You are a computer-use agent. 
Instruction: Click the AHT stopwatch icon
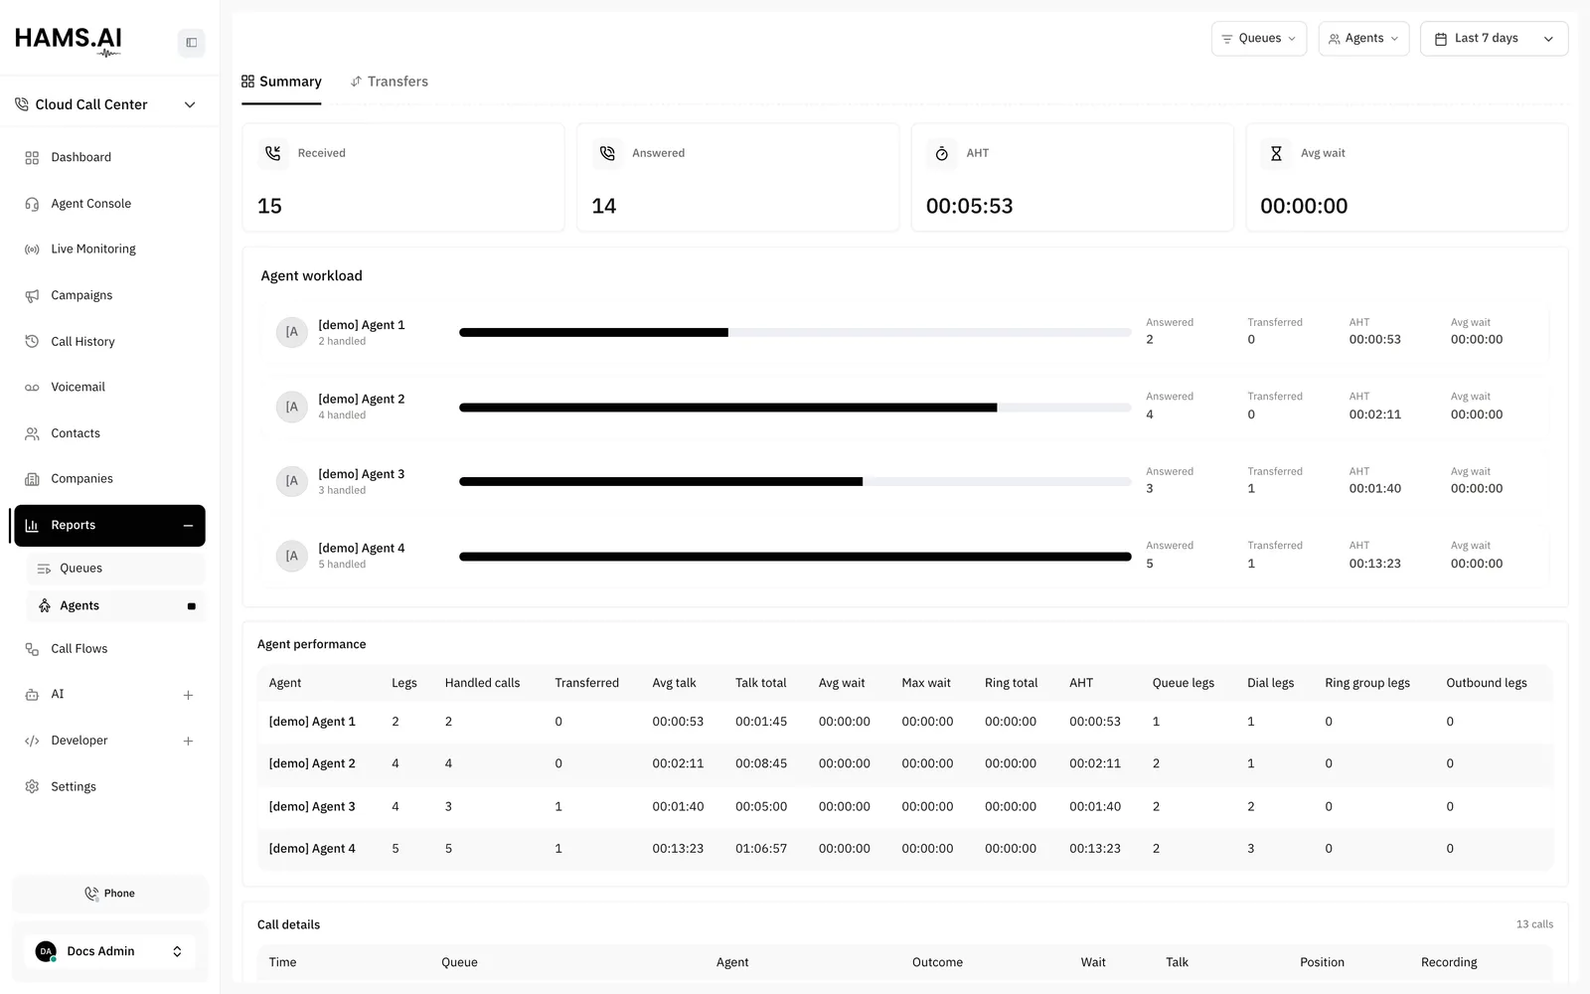(941, 153)
